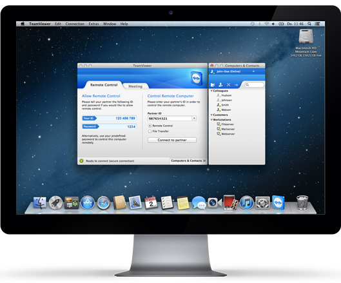Open Notes yellow pad in dock
This screenshot has width=341, height=283.
[183, 203]
